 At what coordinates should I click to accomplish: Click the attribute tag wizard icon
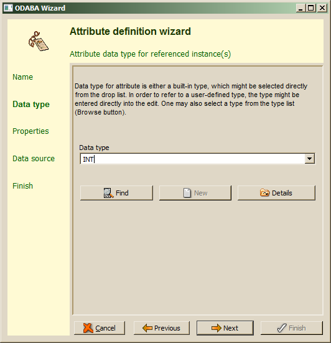pyautogui.click(x=38, y=41)
